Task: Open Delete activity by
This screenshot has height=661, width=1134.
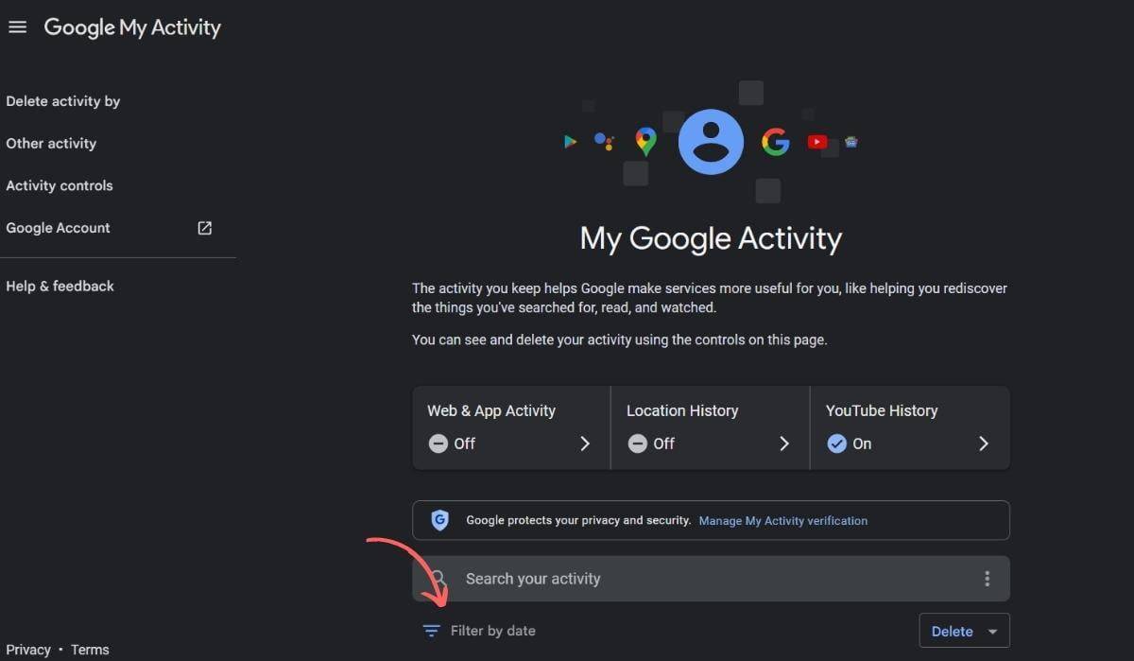Action: (63, 101)
